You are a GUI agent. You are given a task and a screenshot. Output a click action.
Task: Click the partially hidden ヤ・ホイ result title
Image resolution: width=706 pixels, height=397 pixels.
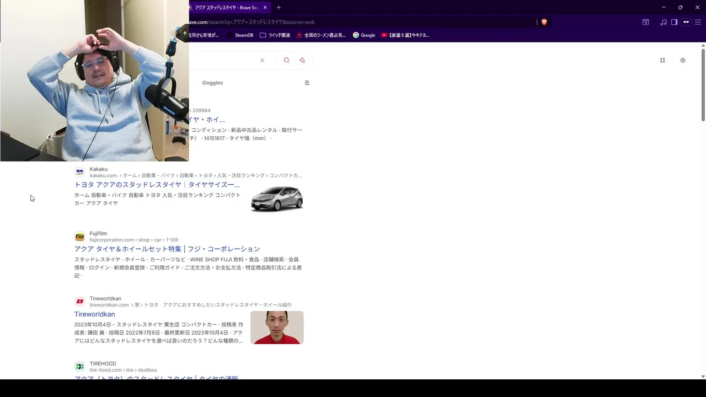tap(207, 120)
